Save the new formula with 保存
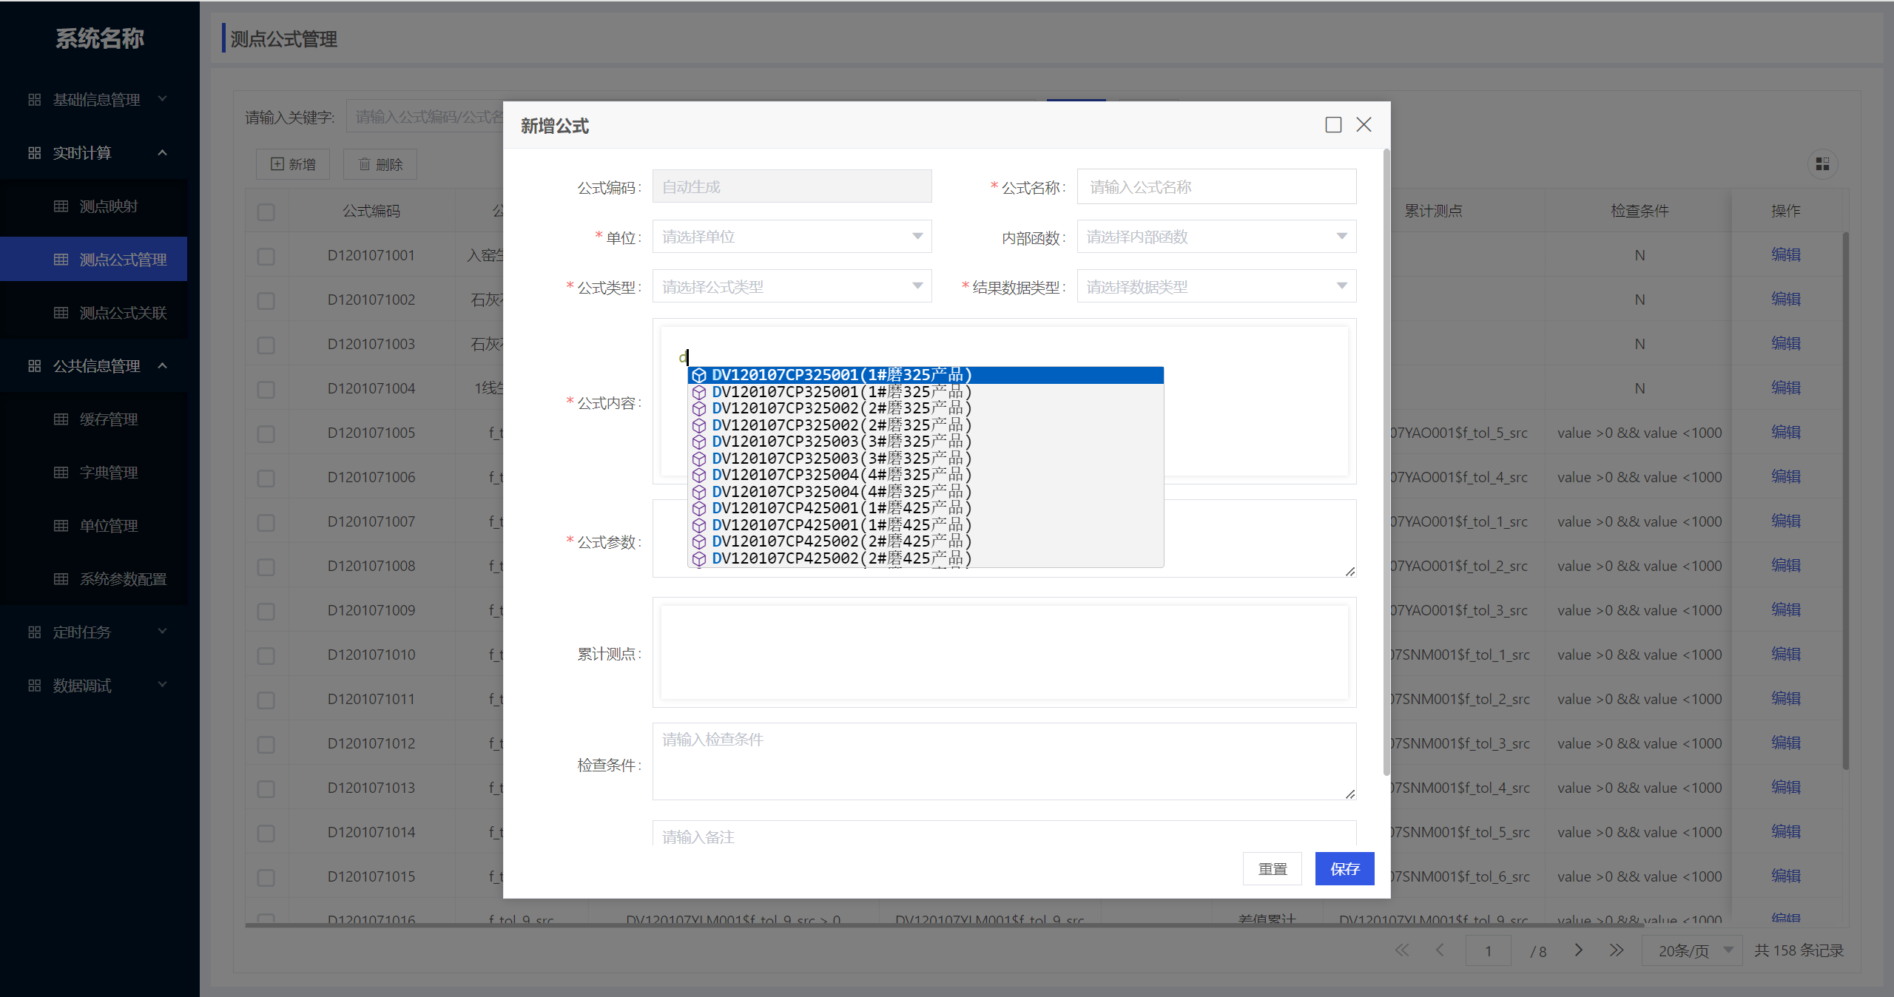Image resolution: width=1894 pixels, height=997 pixels. pos(1345,869)
